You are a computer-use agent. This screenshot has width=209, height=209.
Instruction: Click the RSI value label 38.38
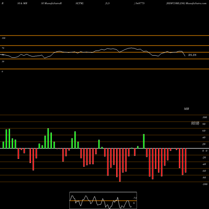tap(192, 55)
